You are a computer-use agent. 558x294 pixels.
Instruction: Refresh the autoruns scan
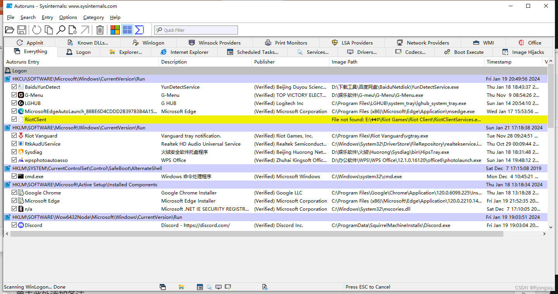click(36, 30)
